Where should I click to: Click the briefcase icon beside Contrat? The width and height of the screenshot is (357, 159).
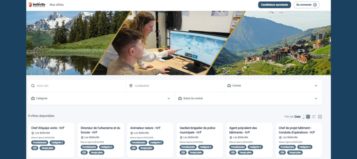coord(229,85)
